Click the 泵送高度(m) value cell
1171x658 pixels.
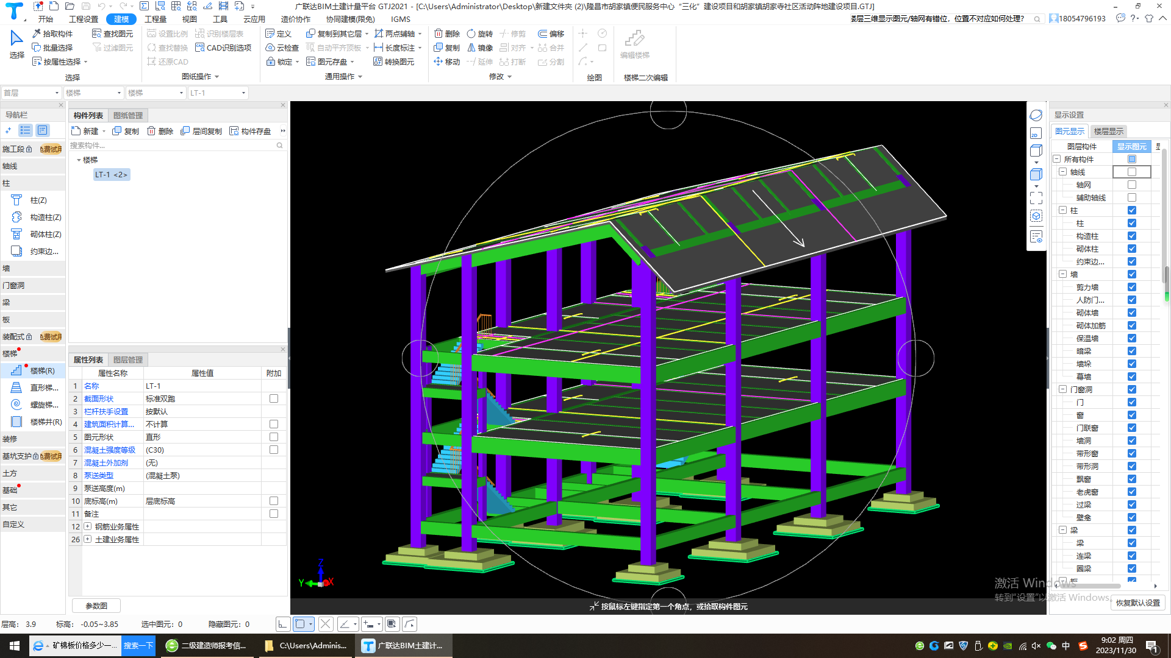click(x=202, y=488)
